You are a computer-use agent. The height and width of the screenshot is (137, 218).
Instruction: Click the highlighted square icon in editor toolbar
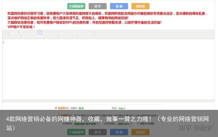click(40, 32)
